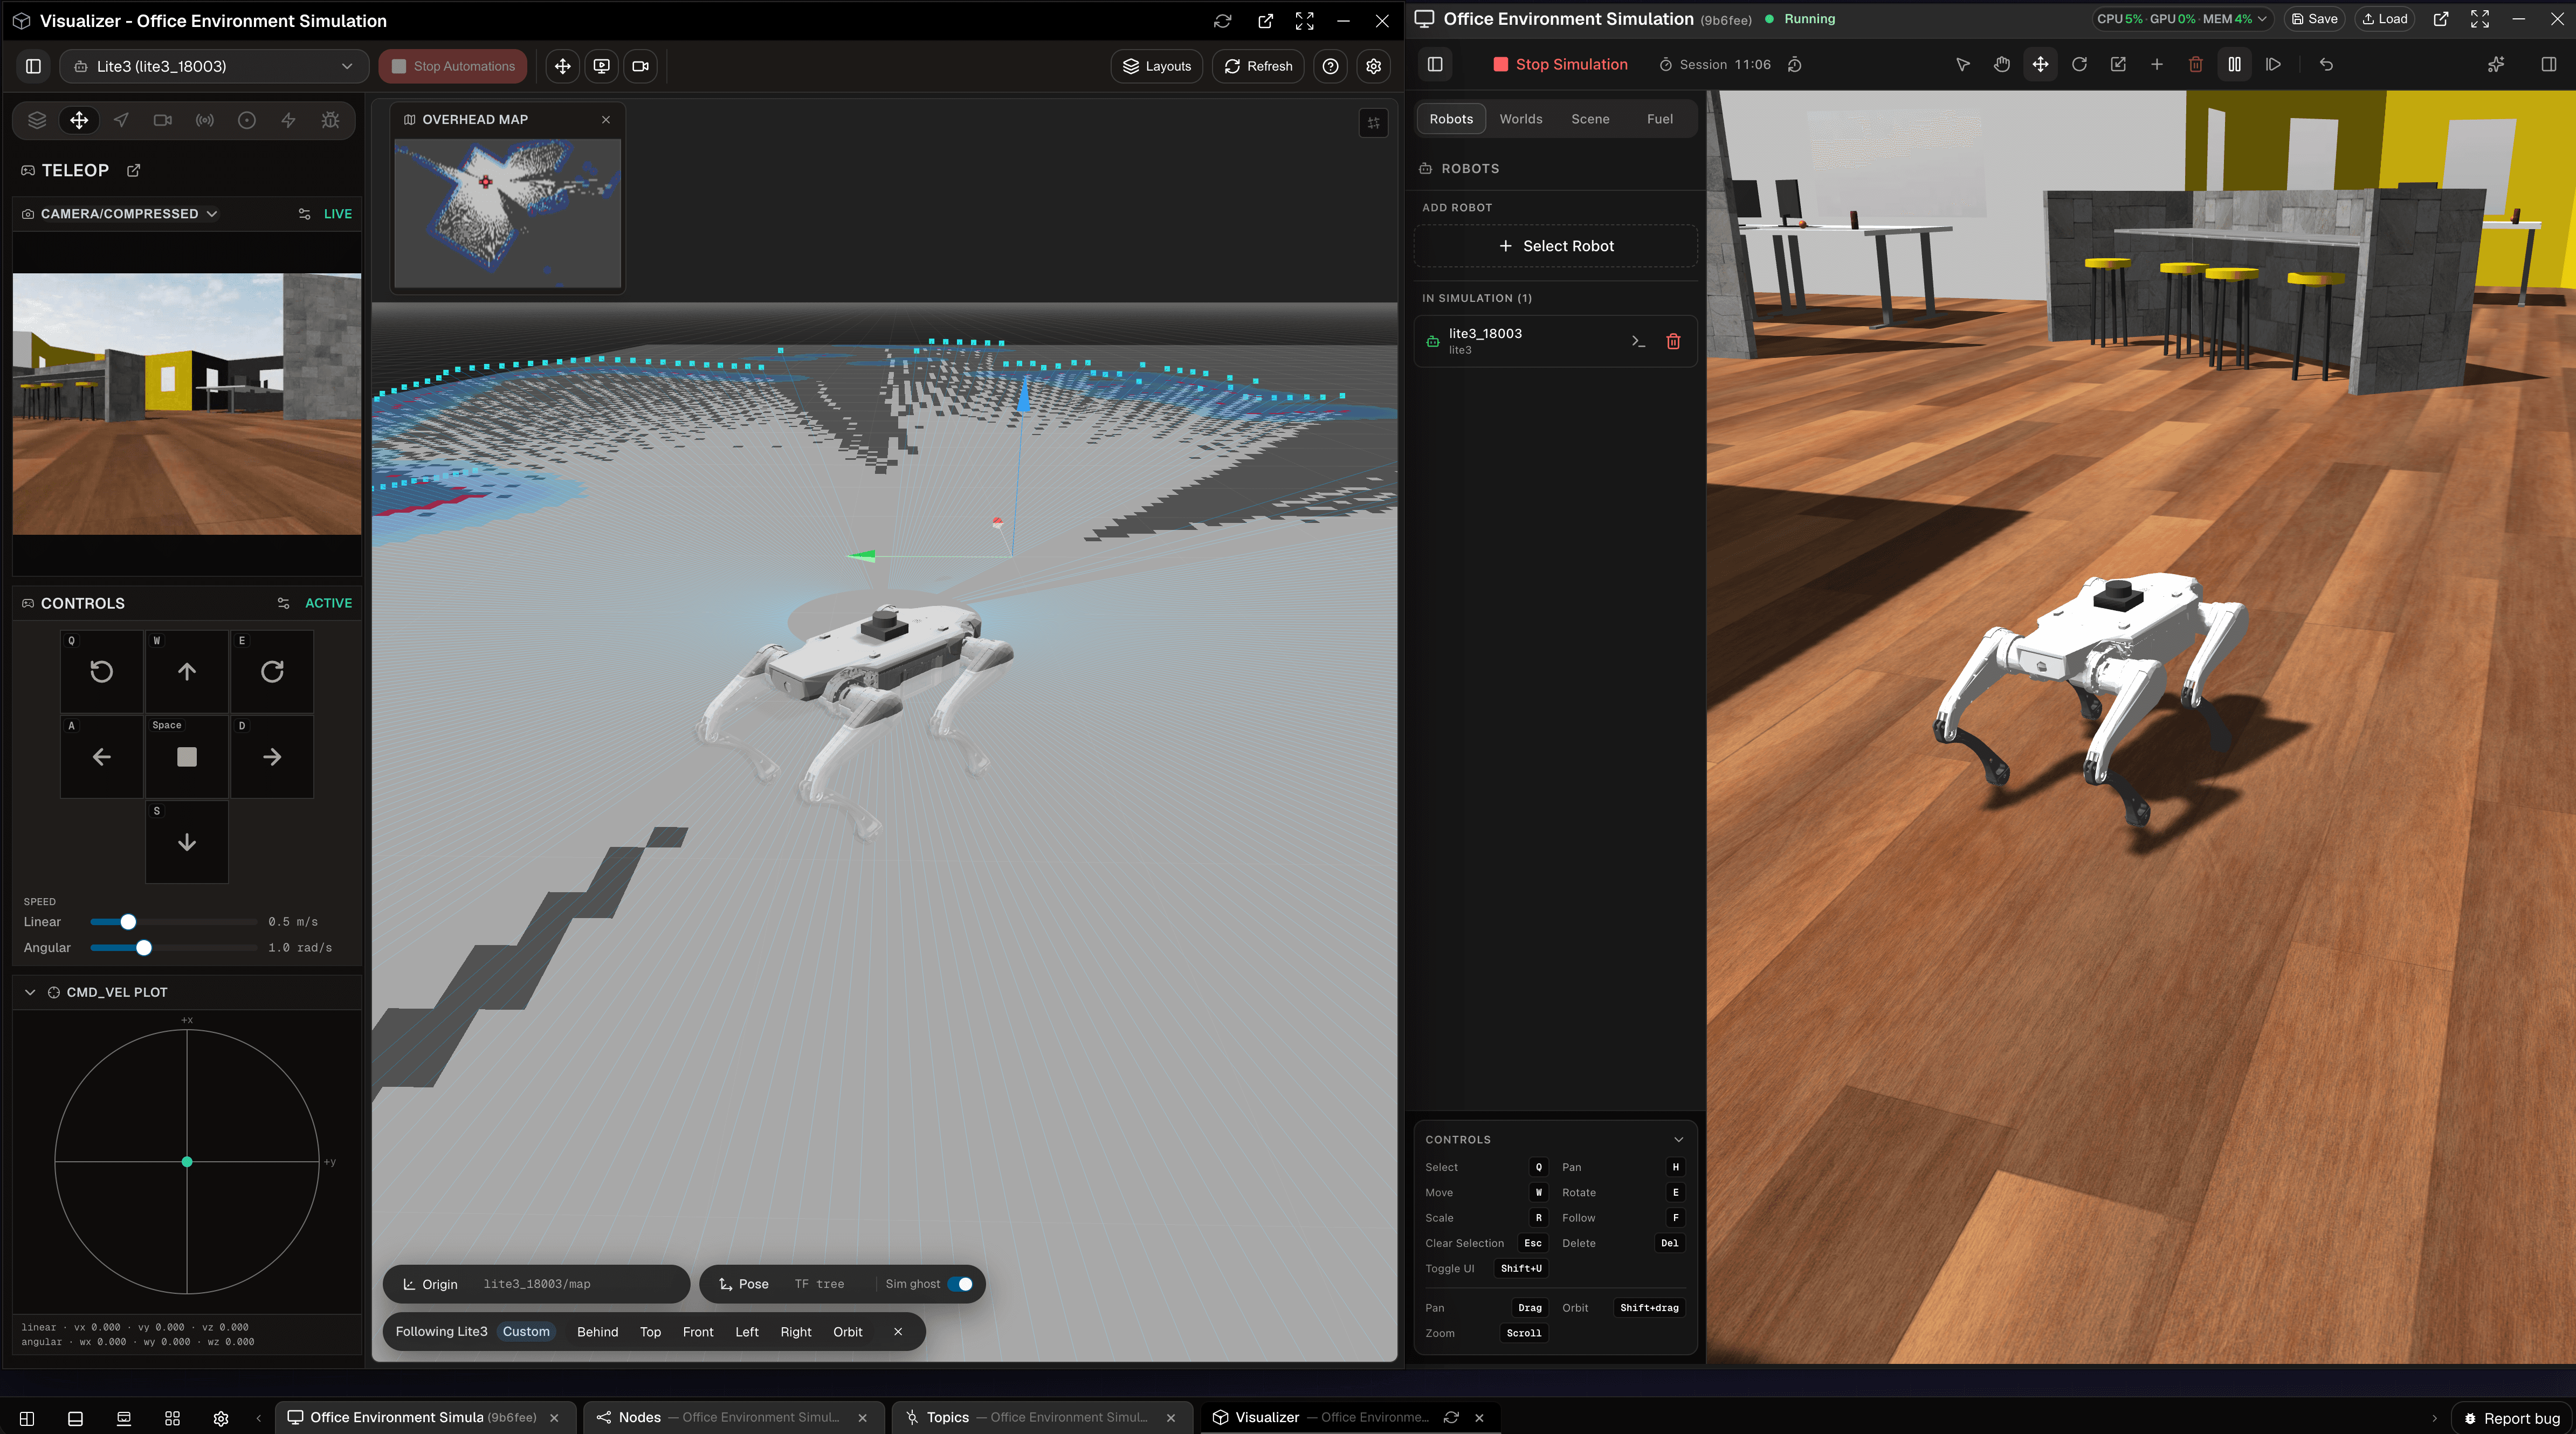Open the Layouts menu
Screen dimensions: 2576x1434
pyautogui.click(x=1156, y=66)
